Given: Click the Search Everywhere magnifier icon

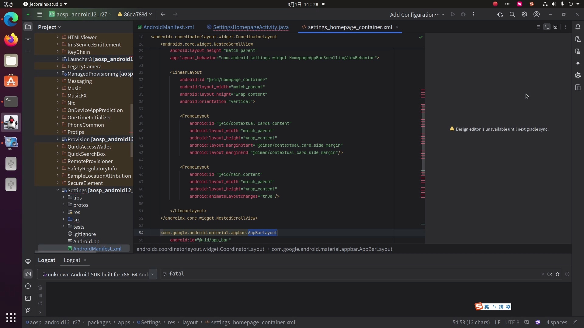Looking at the screenshot, I should tap(512, 15).
